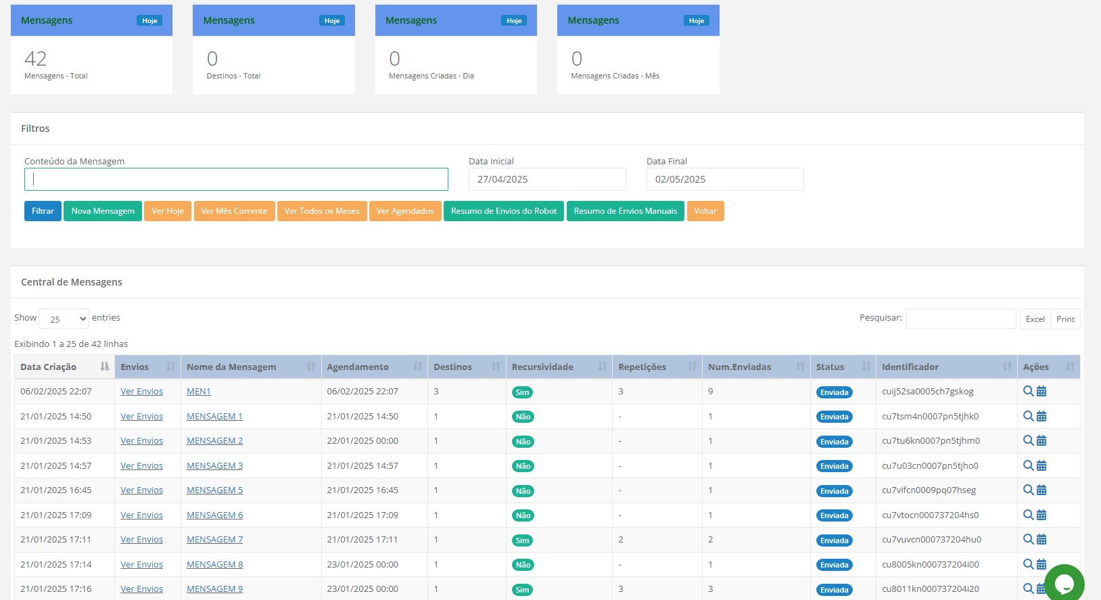1101x600 pixels.
Task: Sort table by Destinos column
Action: [467, 367]
